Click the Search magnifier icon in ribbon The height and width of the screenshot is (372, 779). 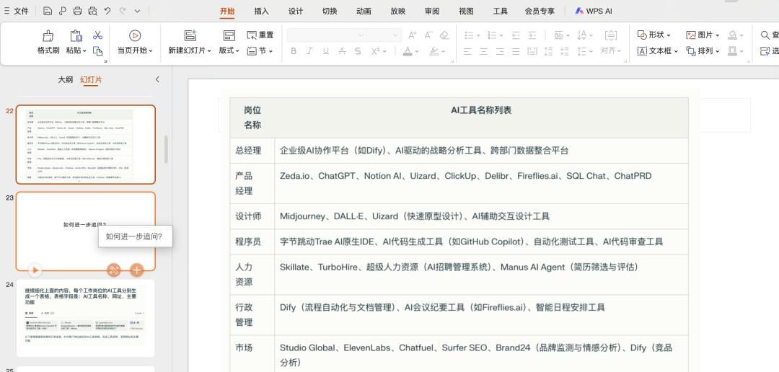coord(765,35)
